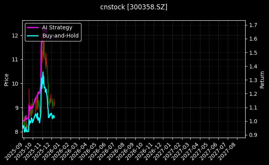
Task: Click the peak of the cyan Buy-and-Hold line
Action: point(43,72)
